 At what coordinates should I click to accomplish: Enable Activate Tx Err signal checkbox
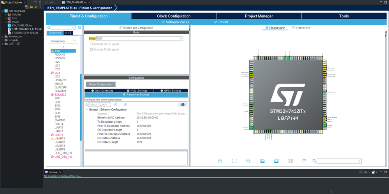[x=91, y=49]
